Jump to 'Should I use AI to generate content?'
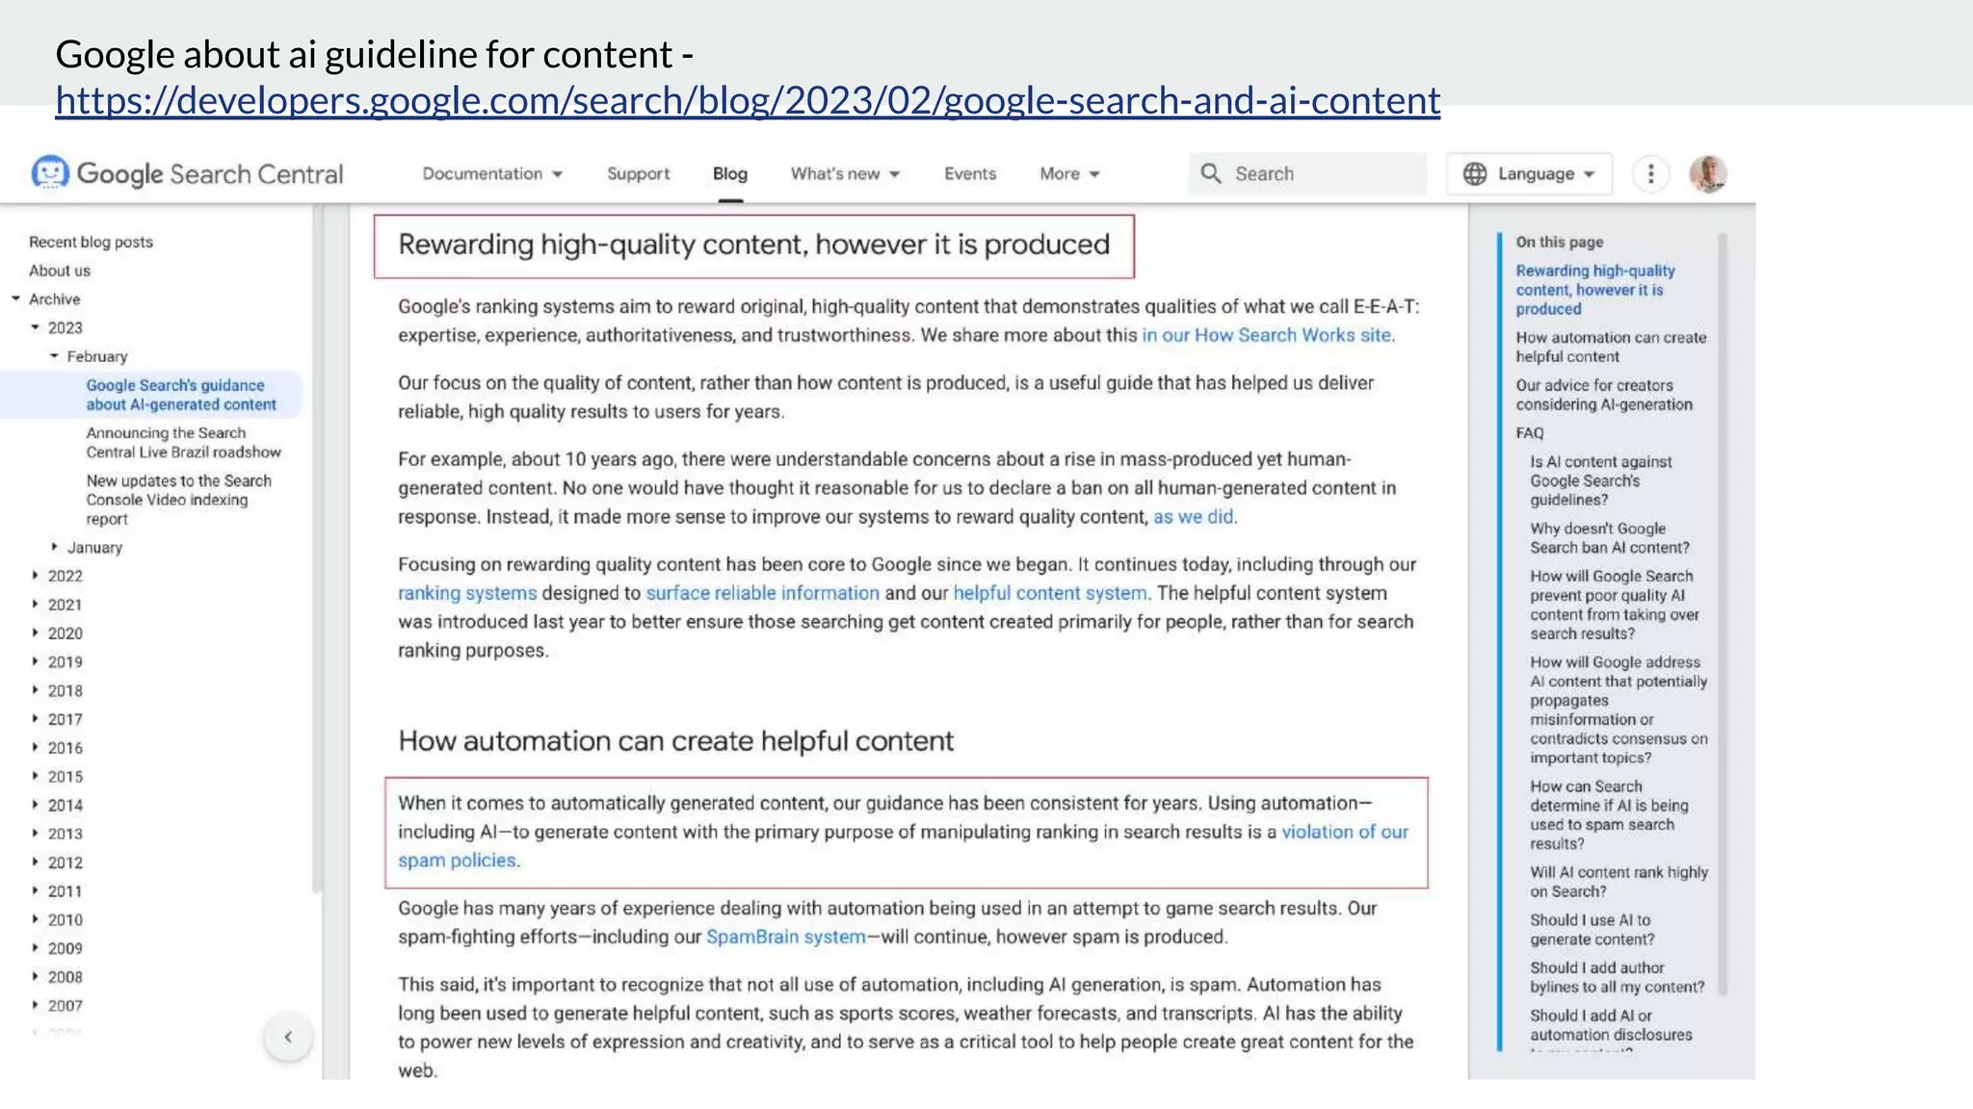Image resolution: width=1973 pixels, height=1109 pixels. (1592, 929)
